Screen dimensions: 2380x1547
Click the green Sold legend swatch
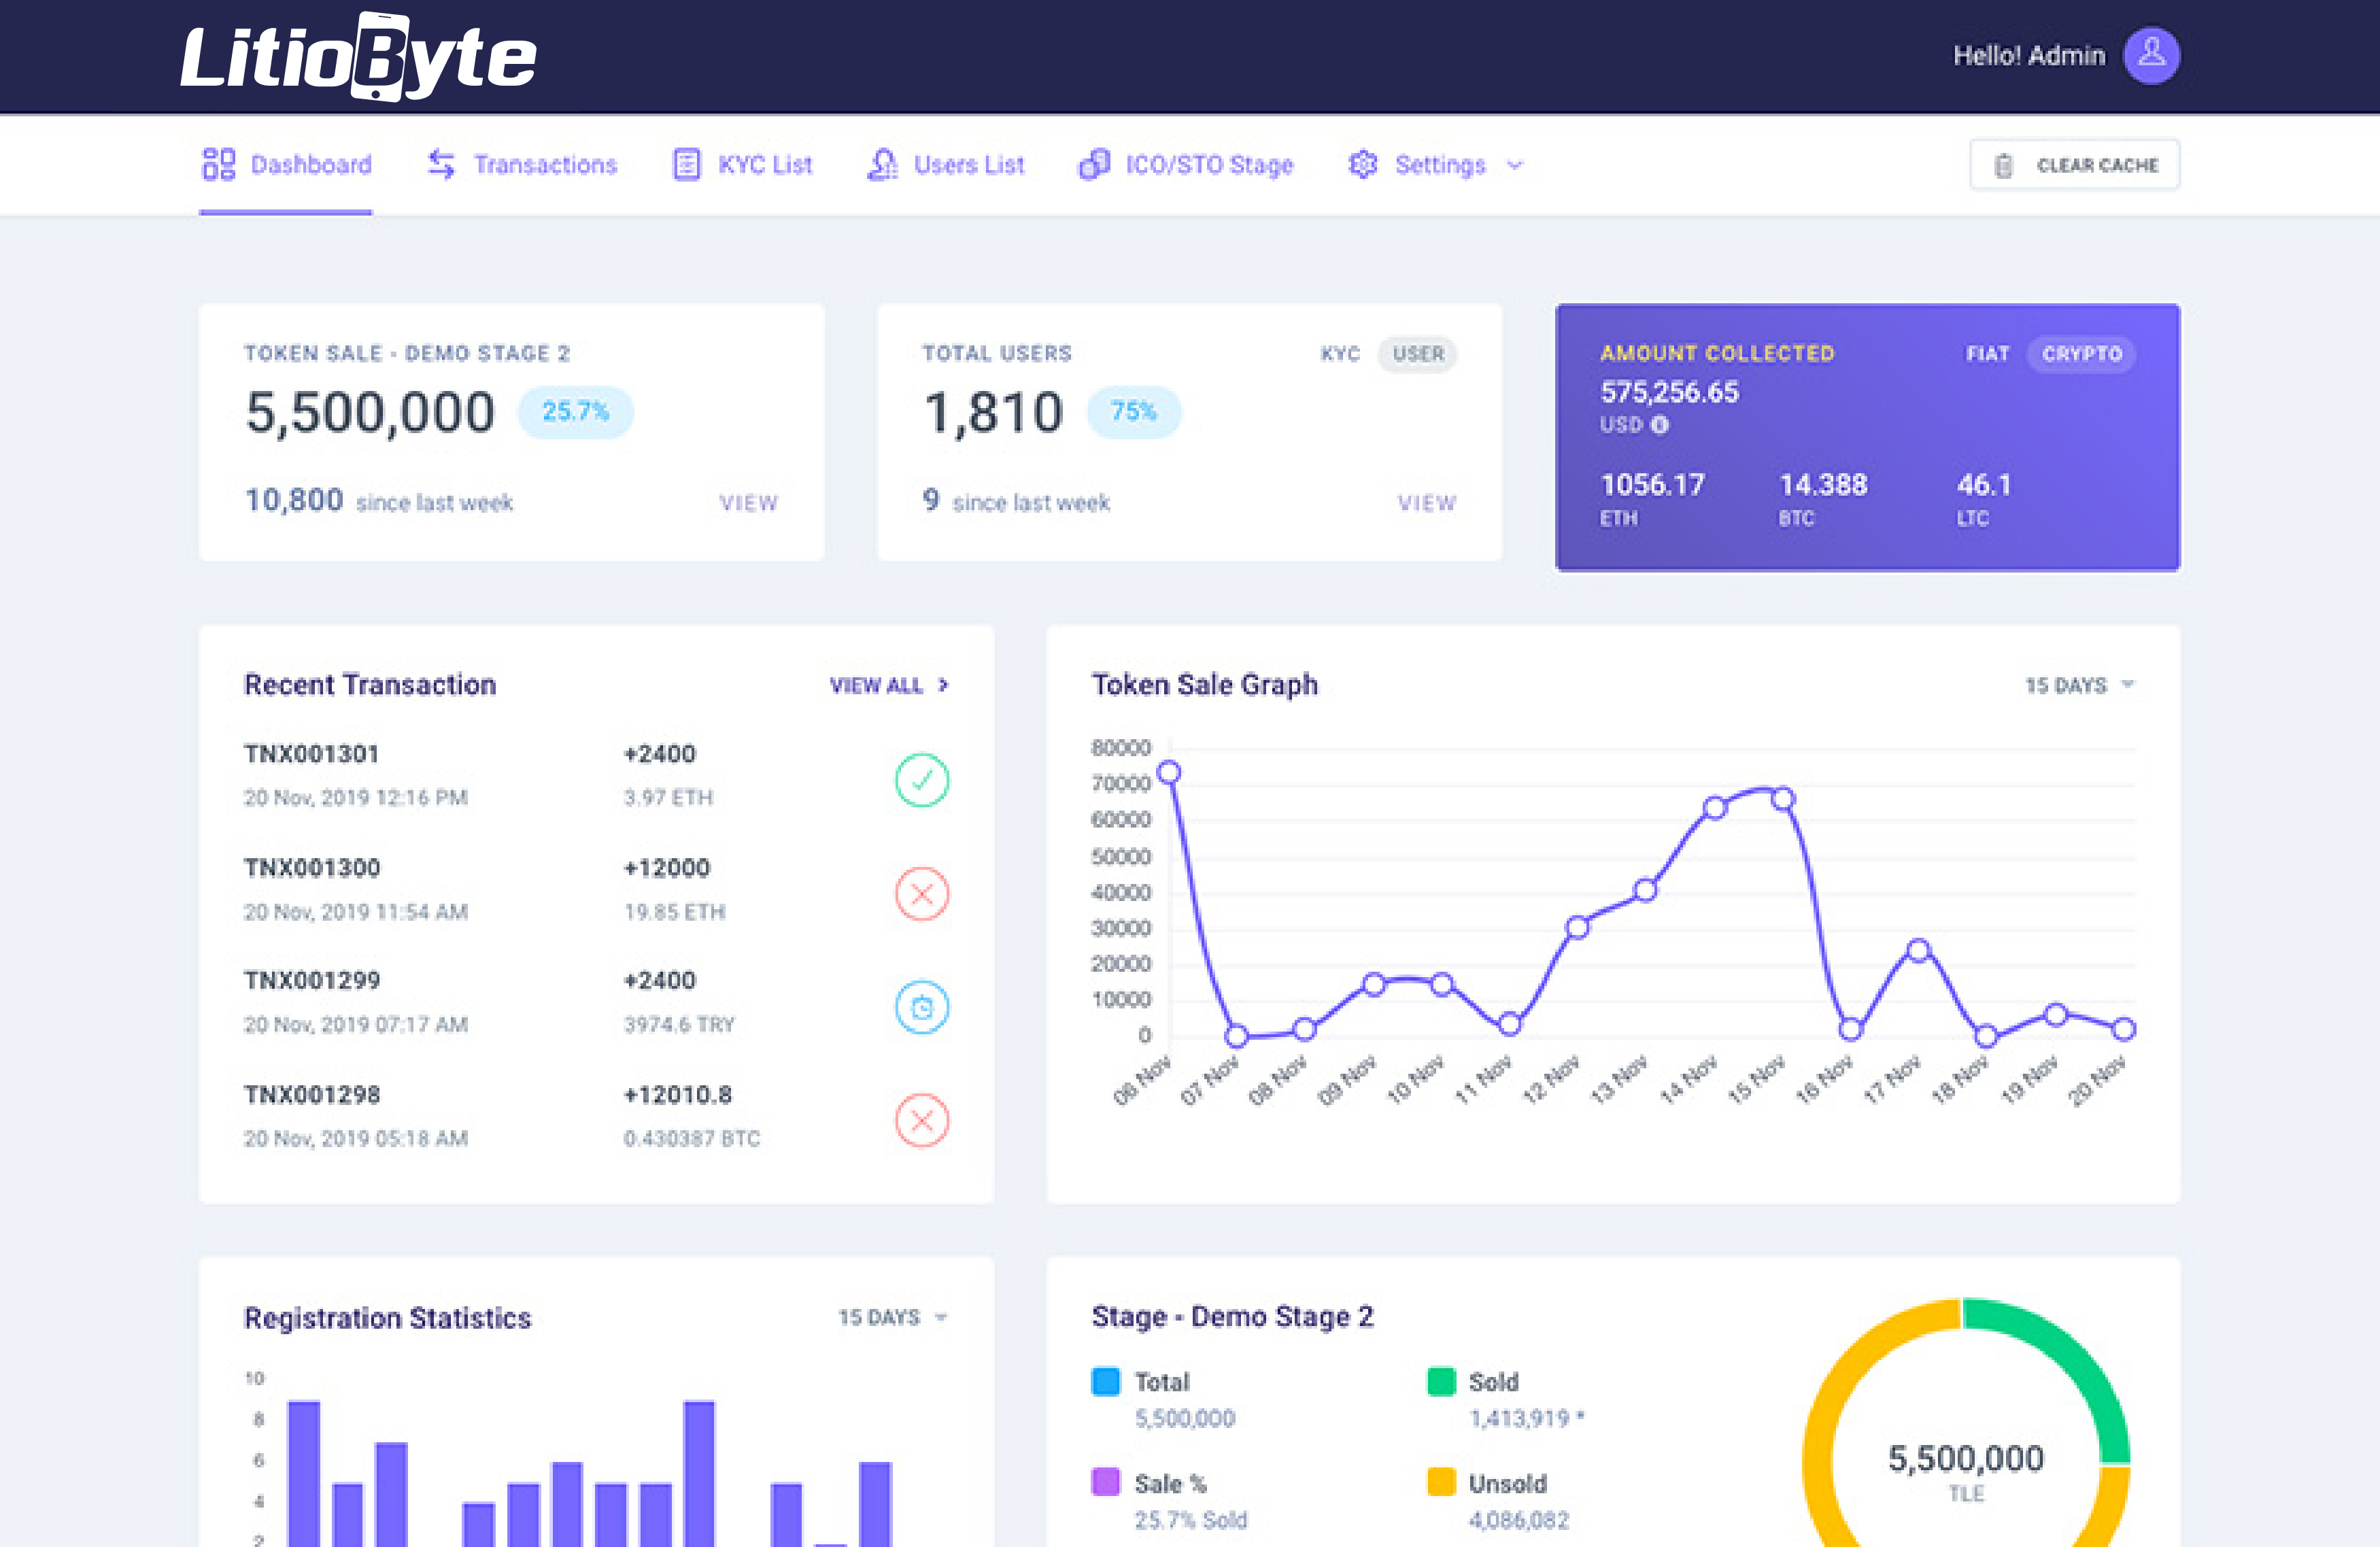1441,1382
